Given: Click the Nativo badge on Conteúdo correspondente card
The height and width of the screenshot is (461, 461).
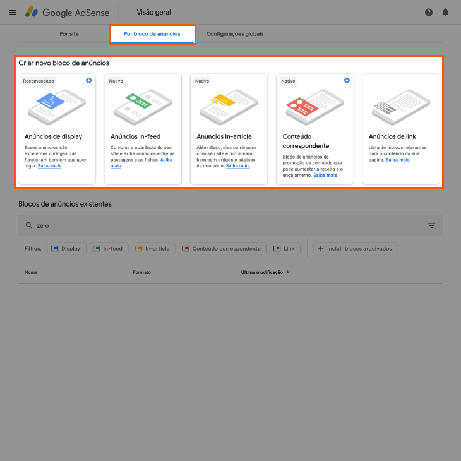Looking at the screenshot, I should click(288, 81).
